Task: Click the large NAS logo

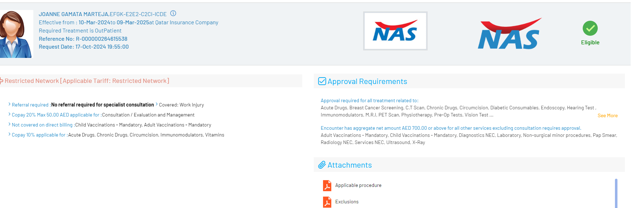Action: click(509, 34)
